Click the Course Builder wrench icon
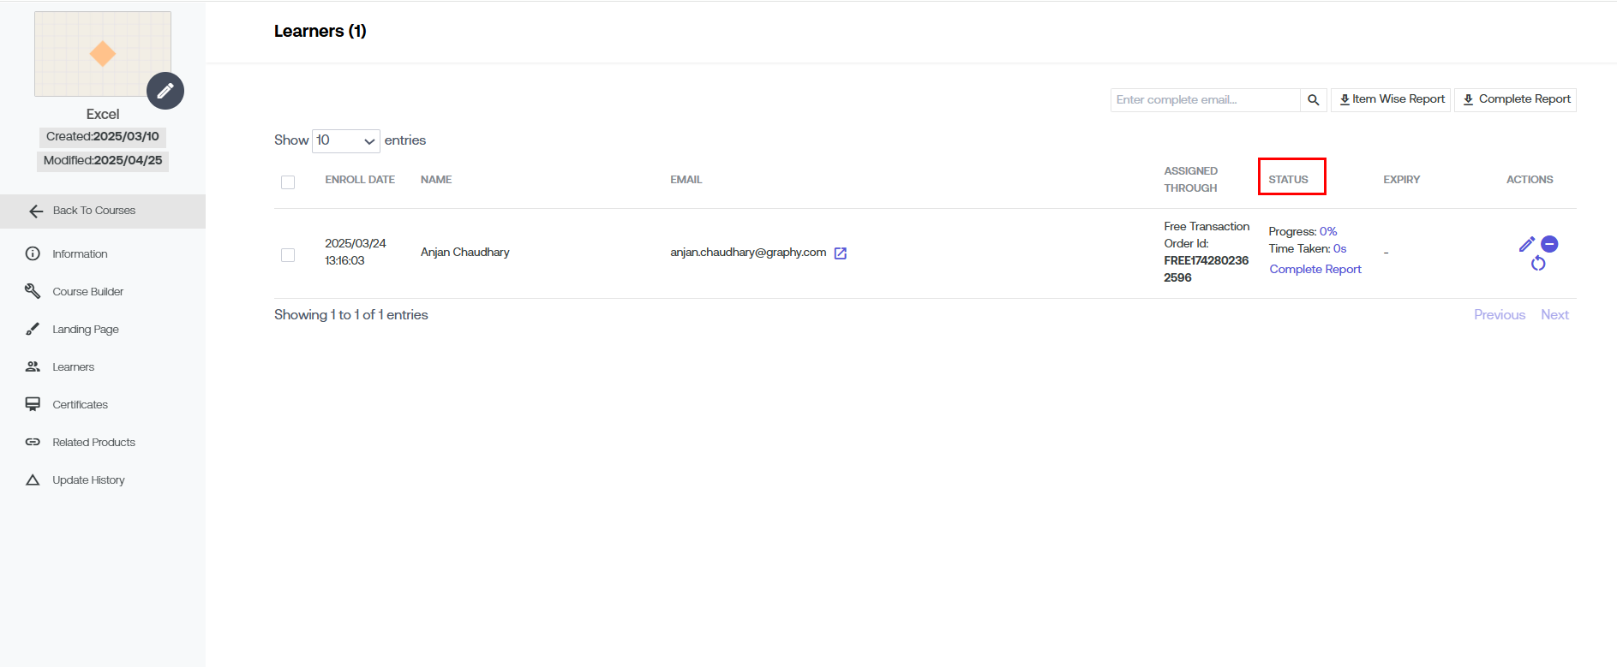 [x=33, y=291]
